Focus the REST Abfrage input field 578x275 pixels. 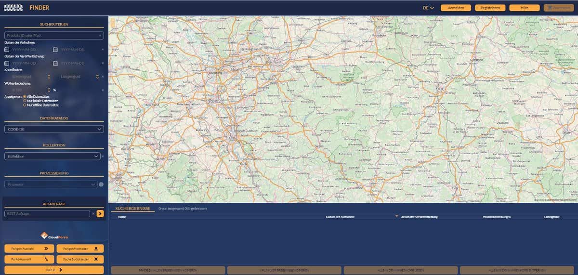tap(47, 213)
